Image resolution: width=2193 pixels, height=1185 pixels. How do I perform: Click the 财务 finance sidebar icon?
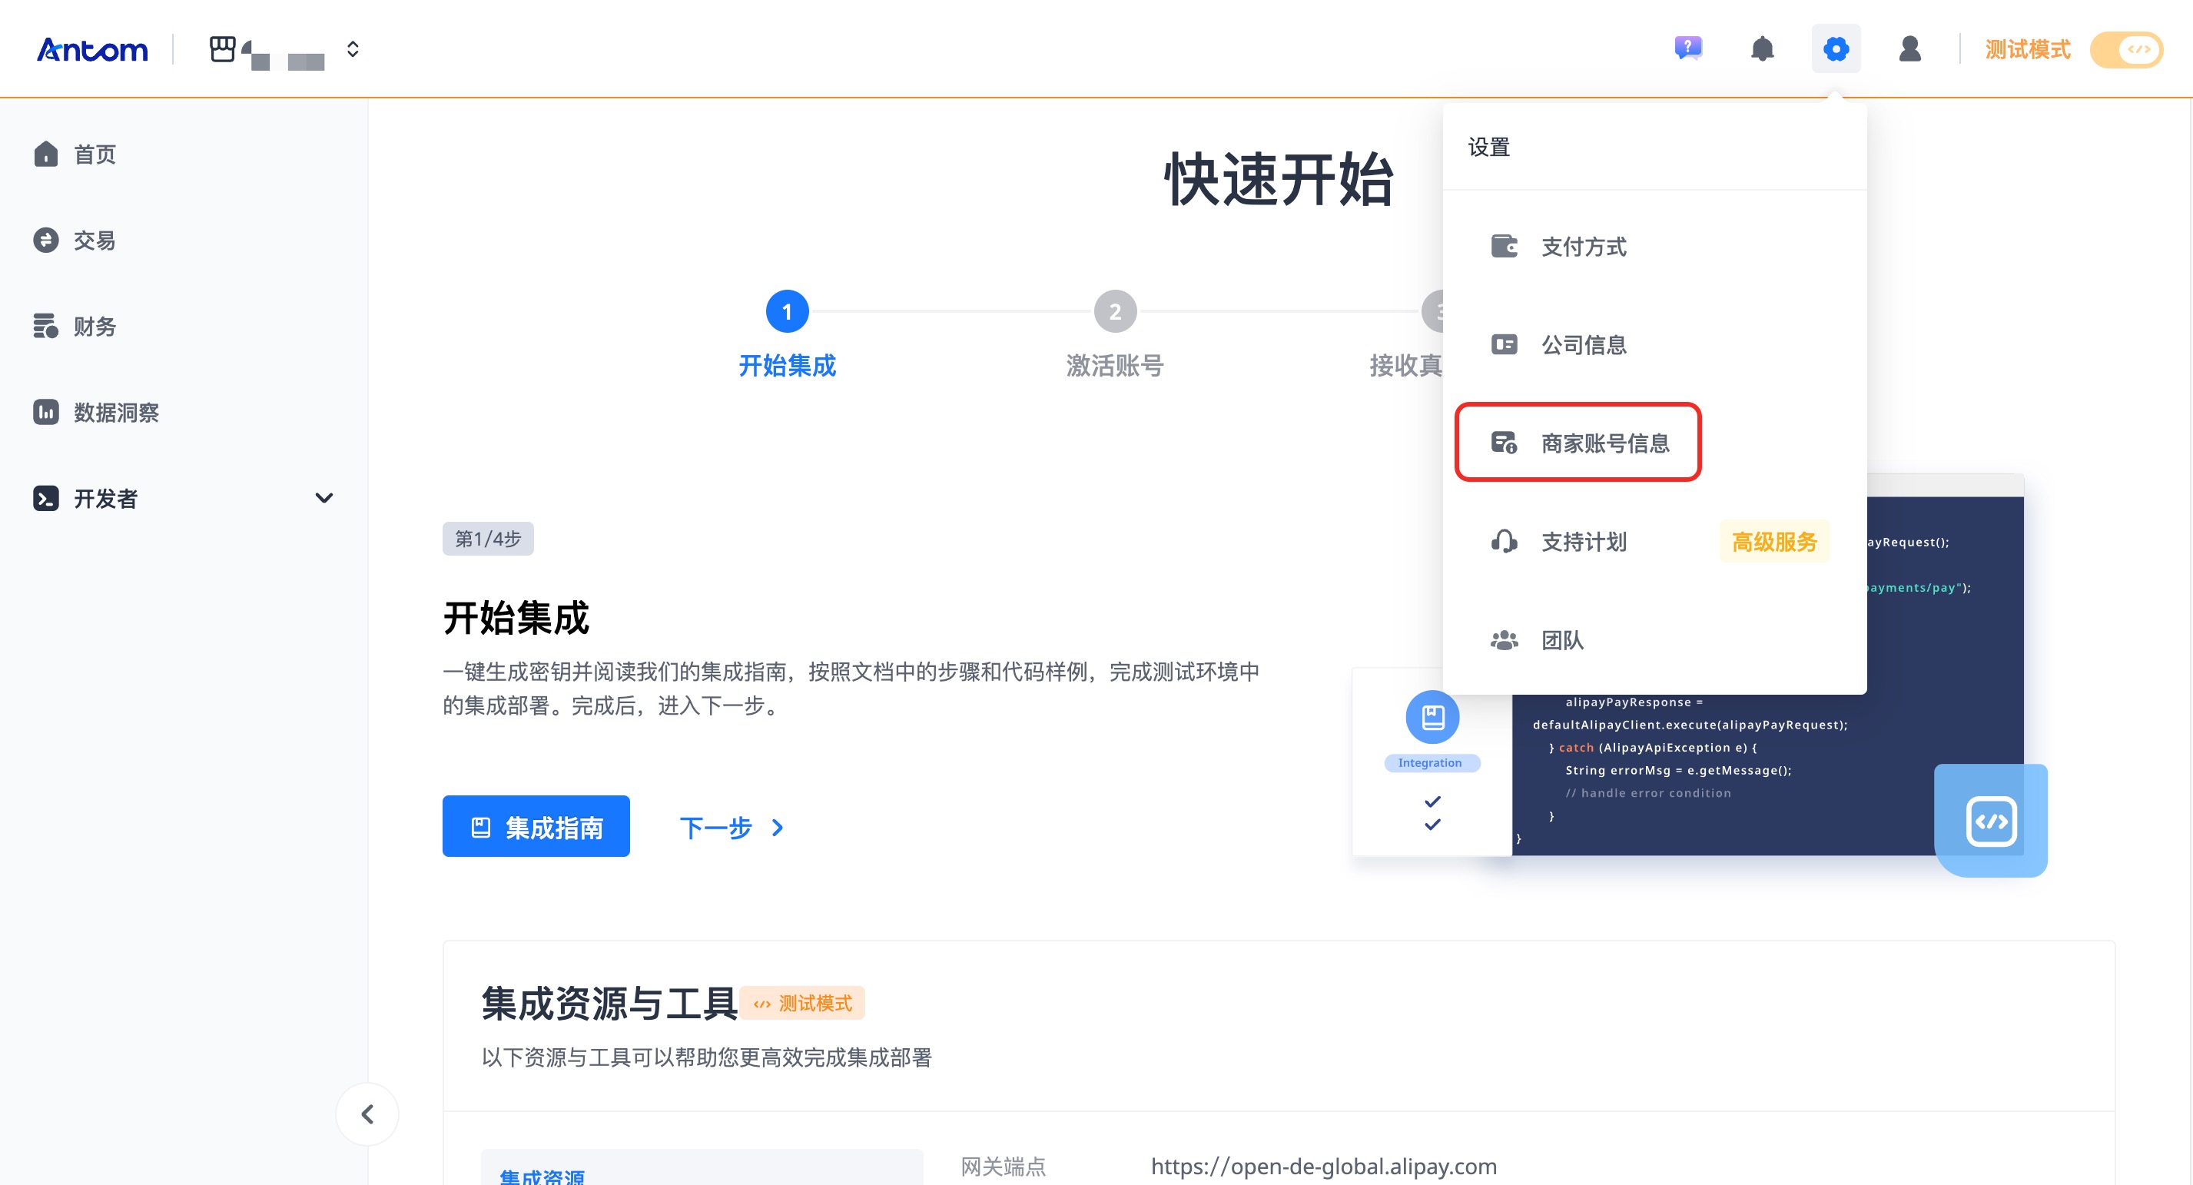(x=47, y=326)
